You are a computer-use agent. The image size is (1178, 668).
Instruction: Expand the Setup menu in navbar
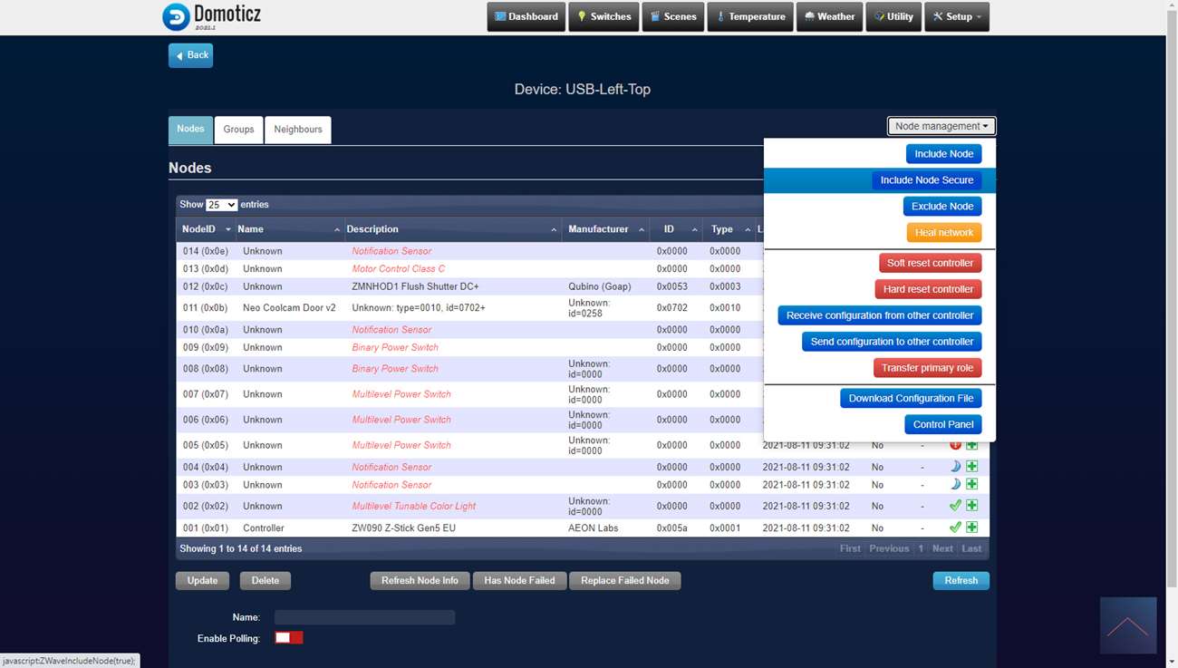pos(956,17)
